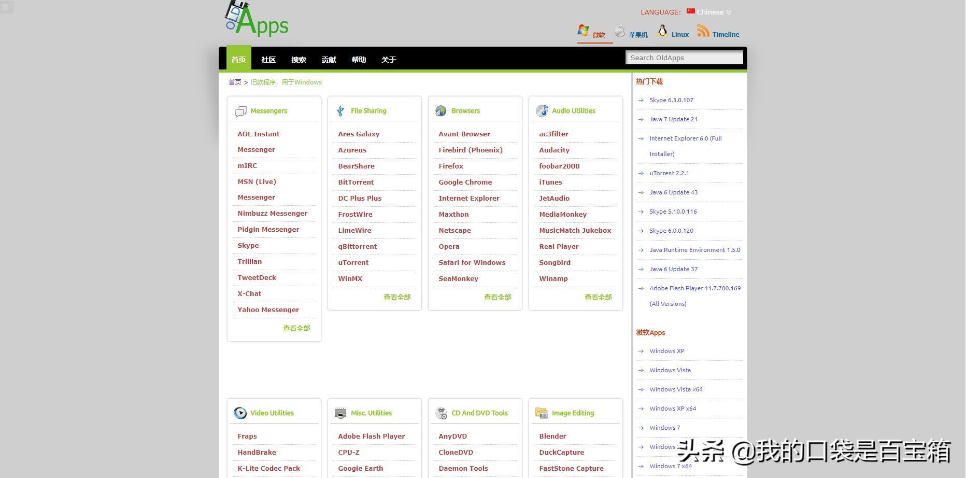Image resolution: width=966 pixels, height=478 pixels.
Task: Click the OldApps floppy disk logo
Action: [x=257, y=19]
